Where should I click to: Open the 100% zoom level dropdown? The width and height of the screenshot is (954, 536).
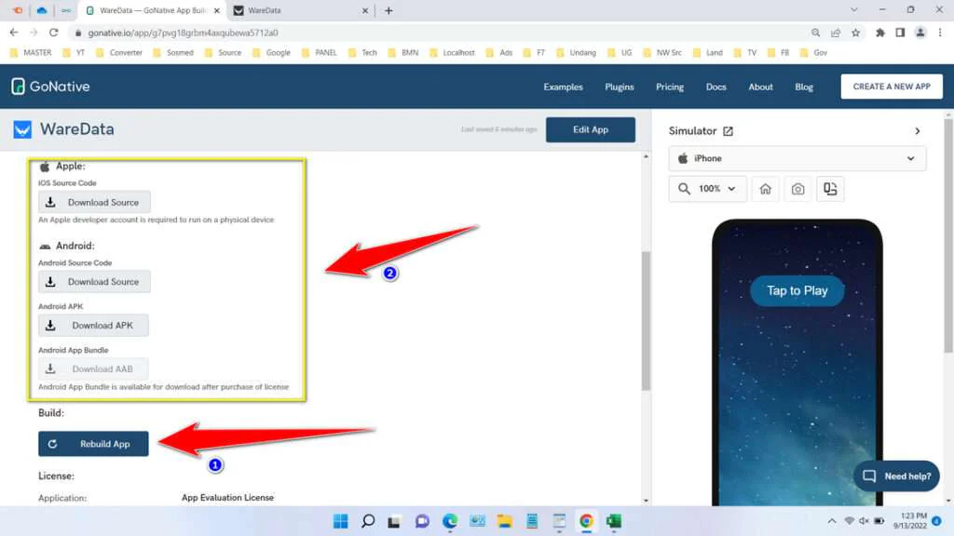tap(707, 188)
